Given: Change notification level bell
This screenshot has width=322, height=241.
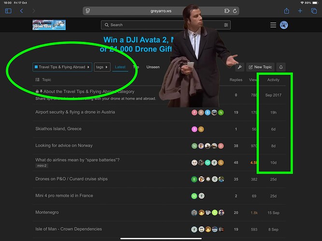Looking at the screenshot, I should click(281, 67).
